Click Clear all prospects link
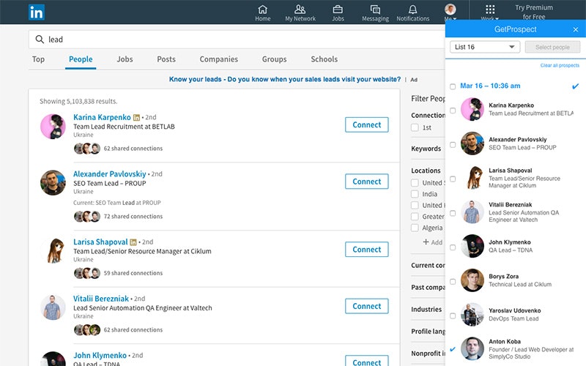This screenshot has width=586, height=366. pyautogui.click(x=560, y=65)
